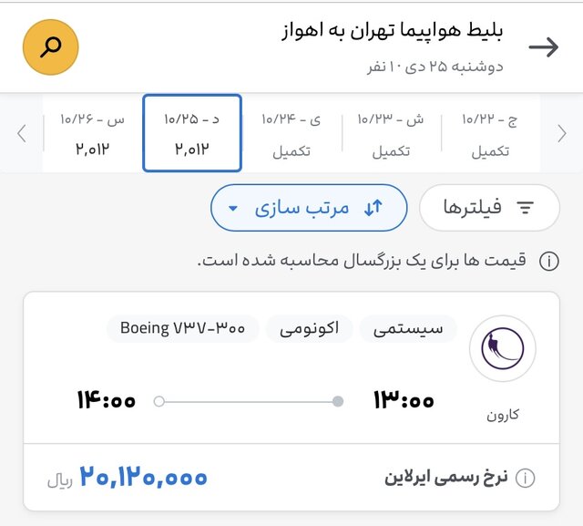Click the flight route timeline line
Screen dimensions: 583x526
tap(248, 400)
